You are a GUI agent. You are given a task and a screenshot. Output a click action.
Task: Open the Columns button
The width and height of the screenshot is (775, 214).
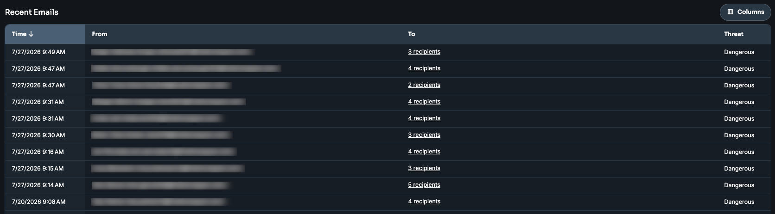point(745,12)
